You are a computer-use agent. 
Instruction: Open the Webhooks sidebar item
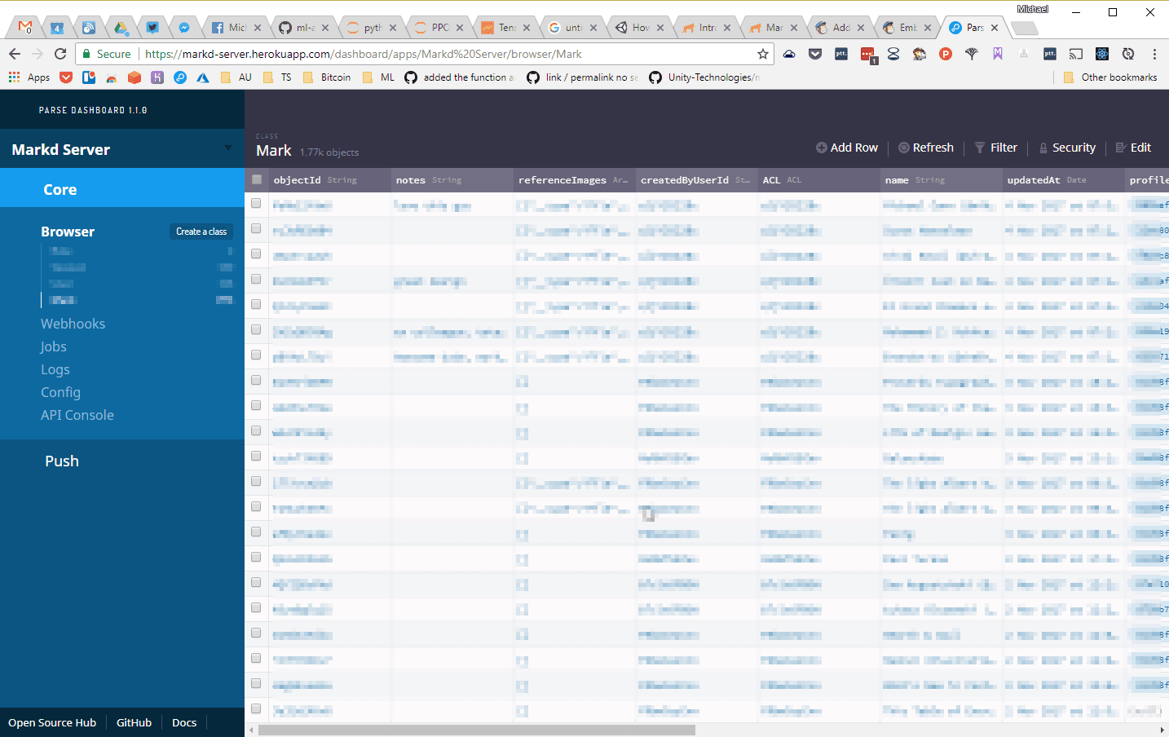73,324
